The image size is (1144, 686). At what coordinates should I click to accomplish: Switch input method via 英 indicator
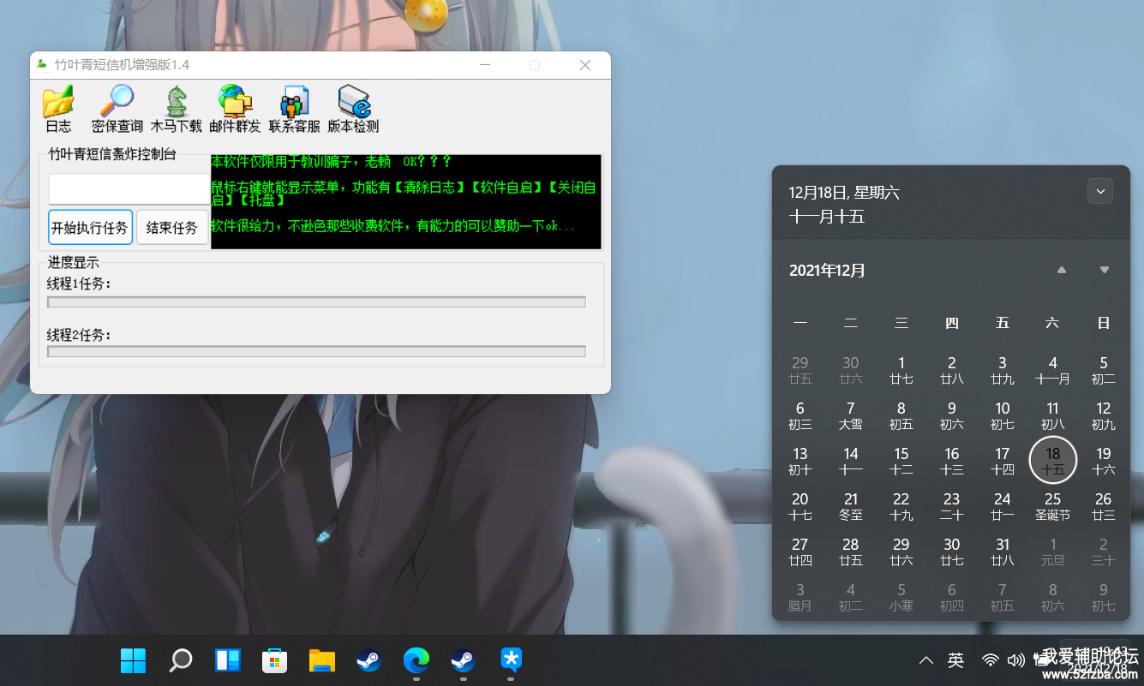pyautogui.click(x=955, y=660)
